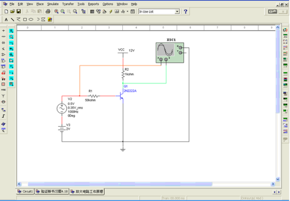Image resolution: width=290 pixels, height=201 pixels.
Task: Toggle the simulation pause button
Action: [x=283, y=12]
